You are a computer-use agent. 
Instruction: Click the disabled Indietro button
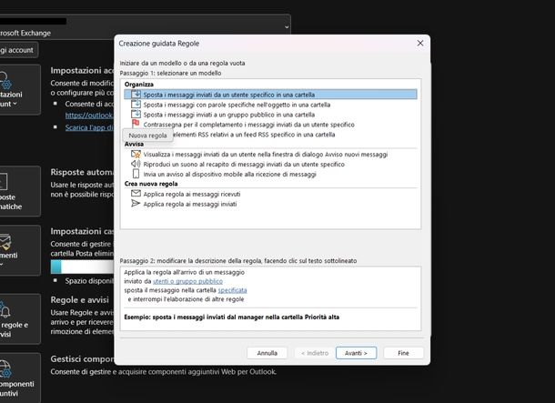(x=315, y=353)
